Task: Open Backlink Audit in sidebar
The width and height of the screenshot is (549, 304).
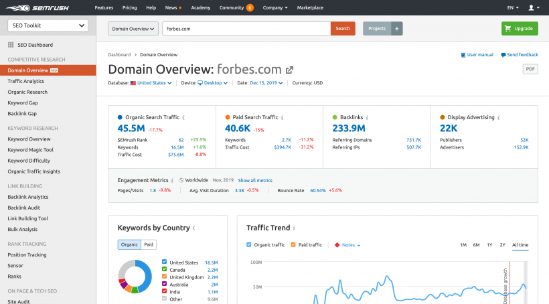Action: click(x=24, y=208)
